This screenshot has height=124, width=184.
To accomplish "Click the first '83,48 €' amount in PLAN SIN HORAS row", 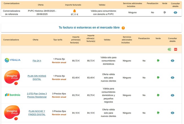I will point(76,78).
